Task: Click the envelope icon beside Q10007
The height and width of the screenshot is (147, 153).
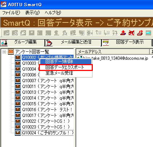Action: pos(18,80)
